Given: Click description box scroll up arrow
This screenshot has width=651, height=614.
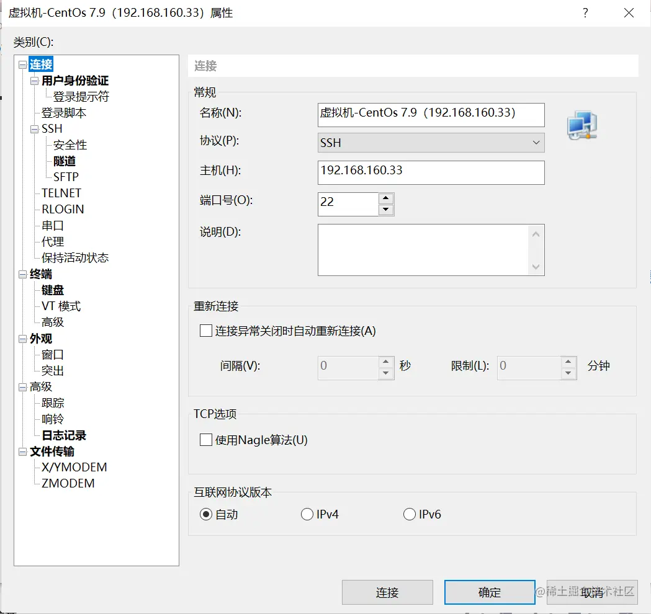Looking at the screenshot, I should click(x=536, y=234).
